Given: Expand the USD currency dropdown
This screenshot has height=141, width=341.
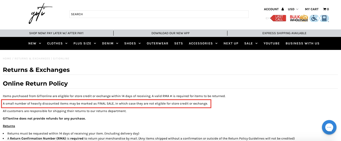Looking at the screenshot, I should tap(293, 9).
